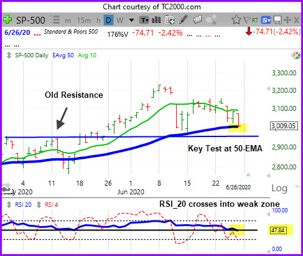This screenshot has height=256, width=303.
Task: Click the scroll-back arrows icon
Action: click(6, 187)
